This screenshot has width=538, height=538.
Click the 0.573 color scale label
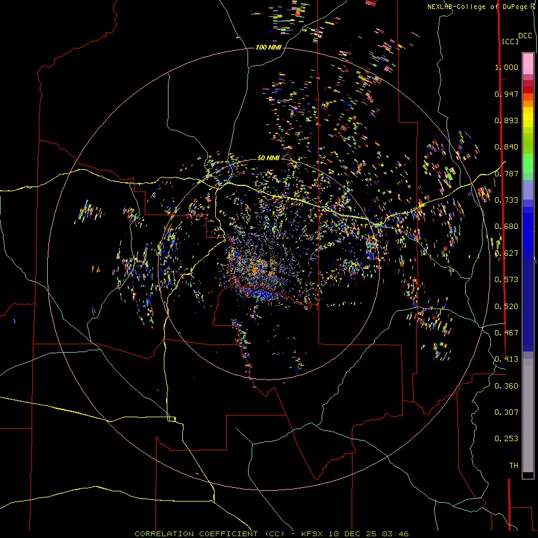[x=506, y=280]
